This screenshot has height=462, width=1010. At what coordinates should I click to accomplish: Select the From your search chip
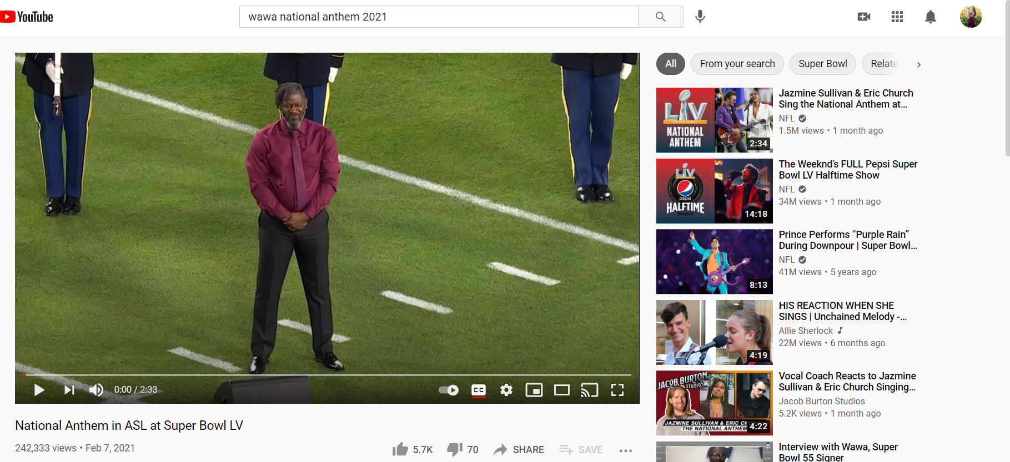point(737,64)
